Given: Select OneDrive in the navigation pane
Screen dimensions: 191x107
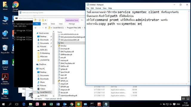Looking at the screenshot, I should tap(42, 64).
